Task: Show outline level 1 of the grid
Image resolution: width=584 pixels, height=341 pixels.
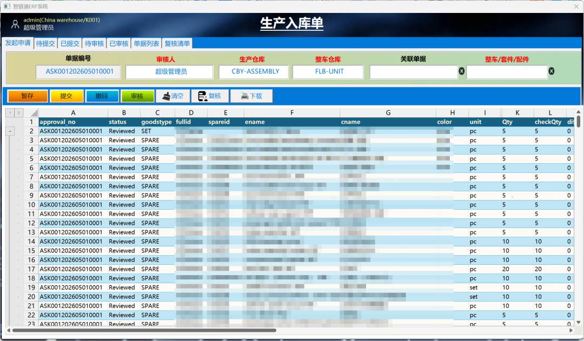Action: pyautogui.click(x=10, y=112)
